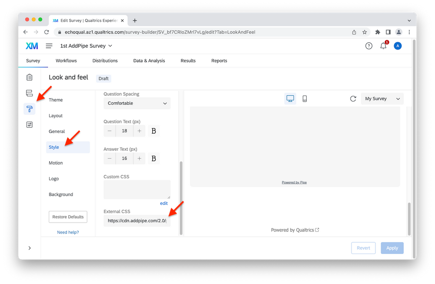Expand the My Survey preview dropdown
Viewport: 435px width, 284px height.
coord(382,99)
